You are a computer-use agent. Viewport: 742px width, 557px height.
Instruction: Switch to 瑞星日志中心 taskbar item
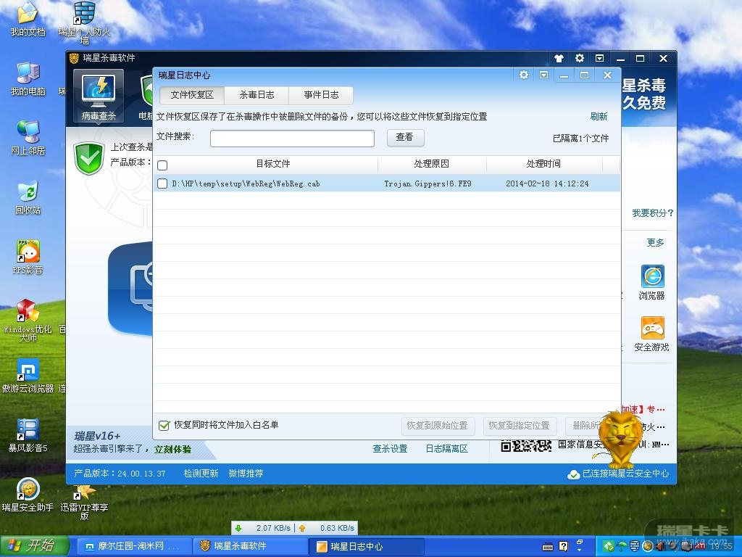367,547
